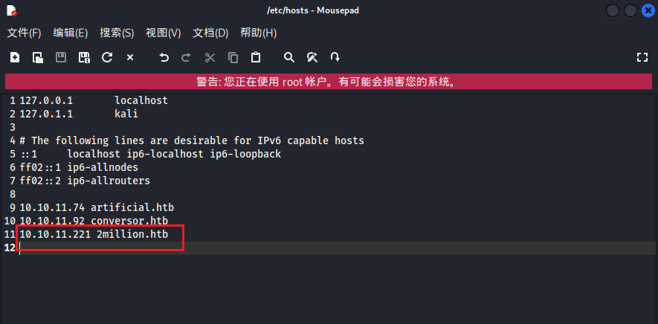This screenshot has width=658, height=324.
Task: Click the go-to-line toolbar icon
Action: pyautogui.click(x=335, y=57)
